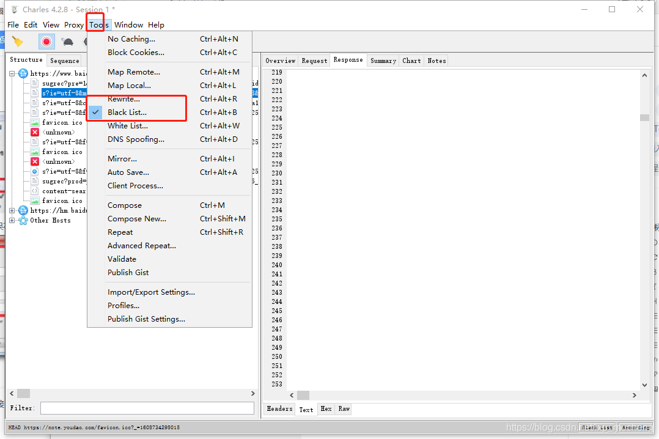Choose Compose from the menu

[169, 205]
